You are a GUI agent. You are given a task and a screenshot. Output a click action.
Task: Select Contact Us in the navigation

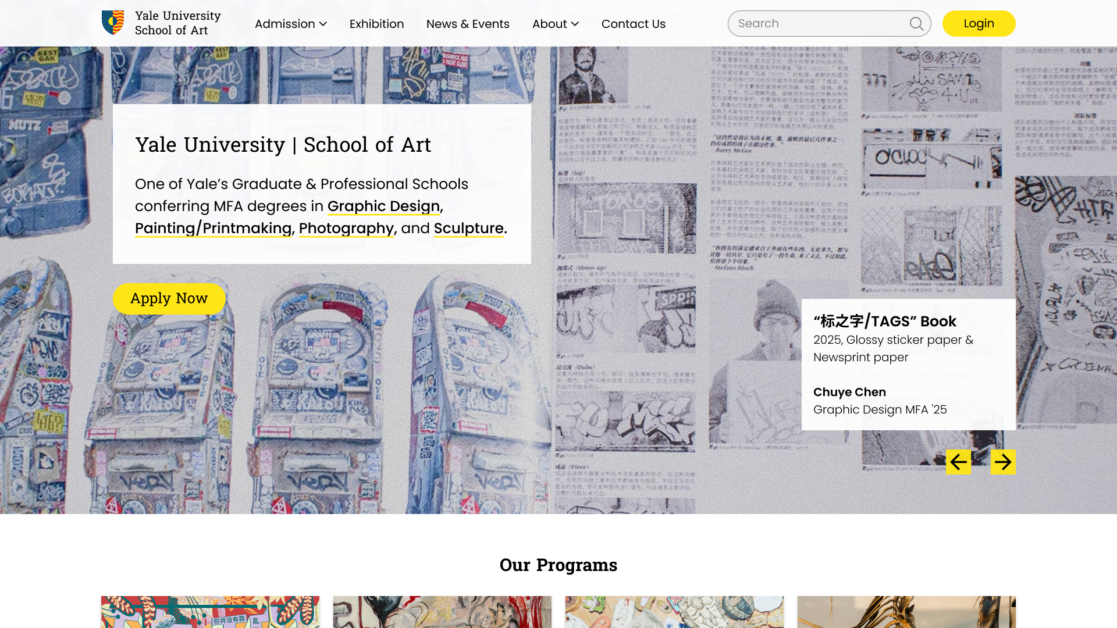[x=633, y=24]
